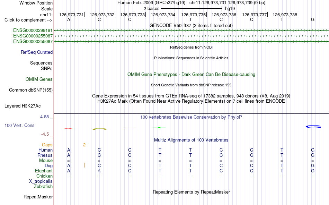Click base G in the Rhesus alignment row
Image resolution: width=329 pixels, height=205 pixels.
pos(313,155)
